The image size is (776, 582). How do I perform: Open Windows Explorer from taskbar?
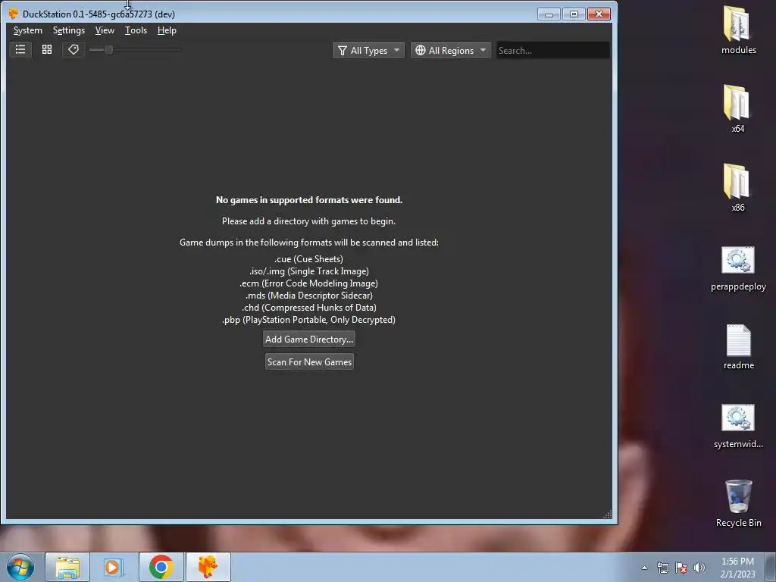click(67, 567)
